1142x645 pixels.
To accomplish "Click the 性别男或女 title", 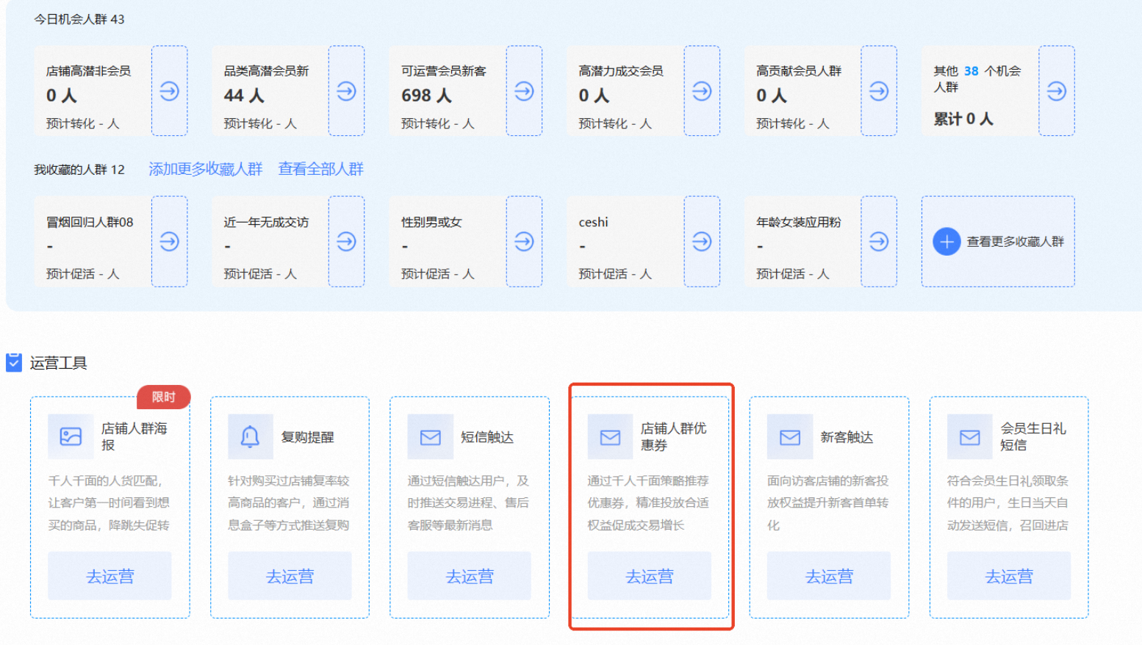I will click(x=431, y=222).
